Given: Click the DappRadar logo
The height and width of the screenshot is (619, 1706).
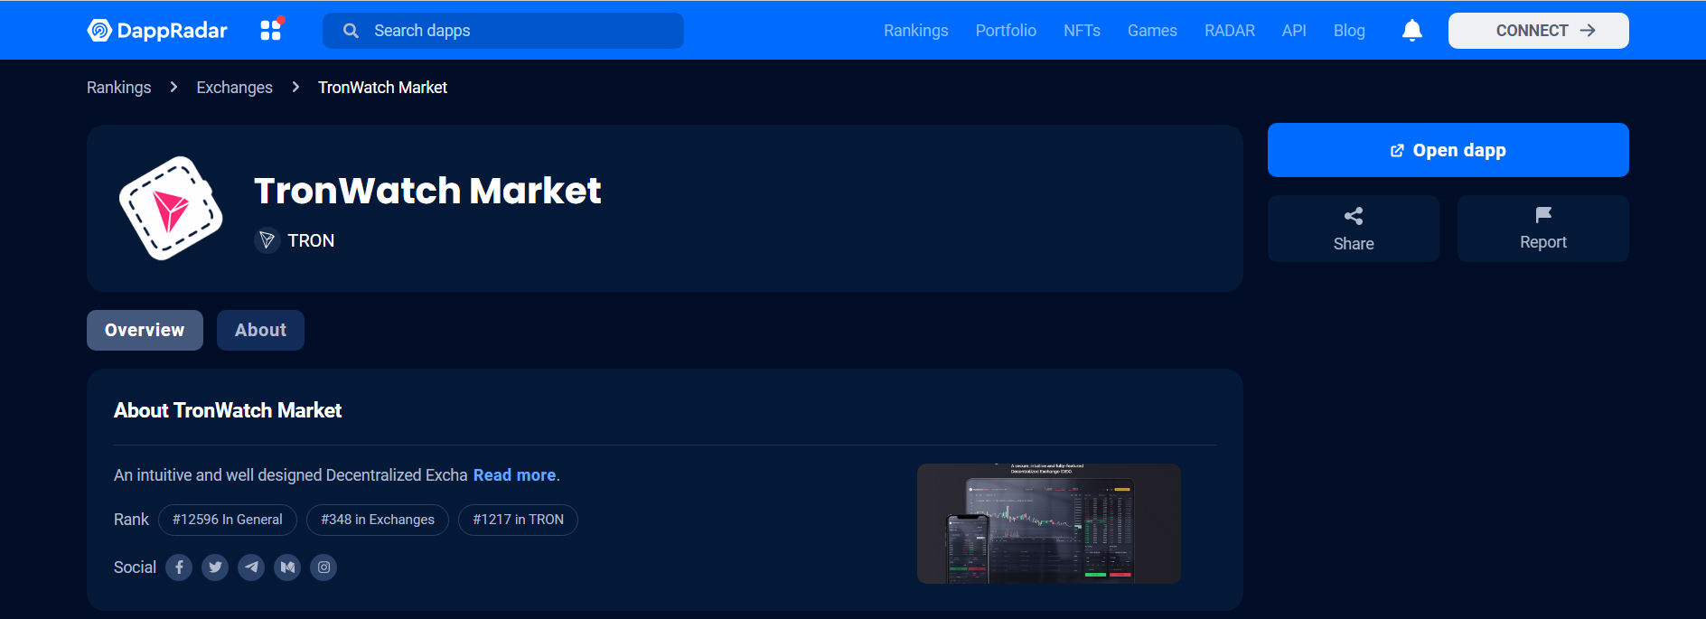Looking at the screenshot, I should pos(157,31).
